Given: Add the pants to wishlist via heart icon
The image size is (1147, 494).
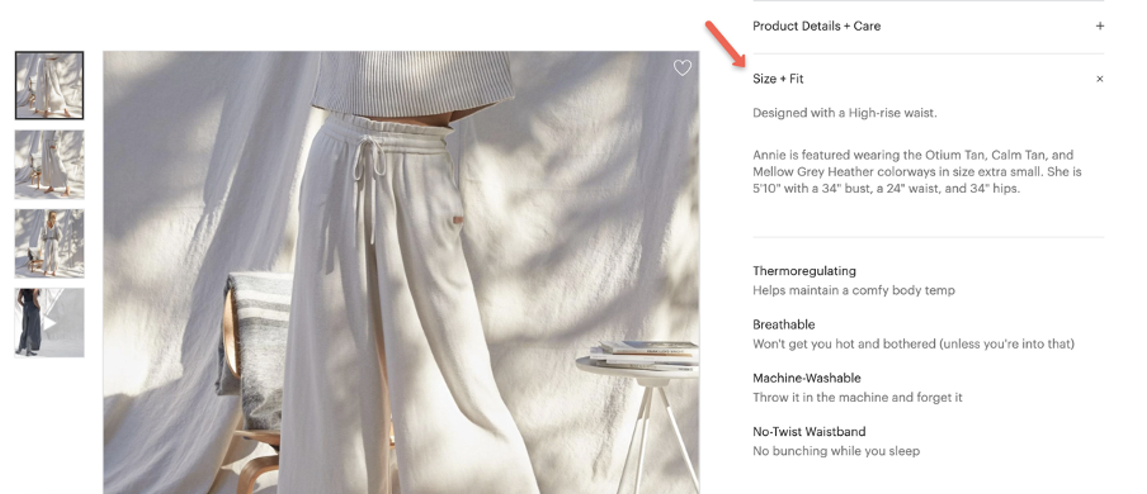Looking at the screenshot, I should pos(682,68).
